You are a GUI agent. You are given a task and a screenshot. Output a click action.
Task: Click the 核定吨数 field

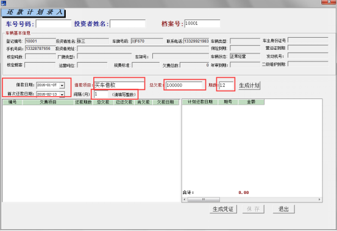40,57
